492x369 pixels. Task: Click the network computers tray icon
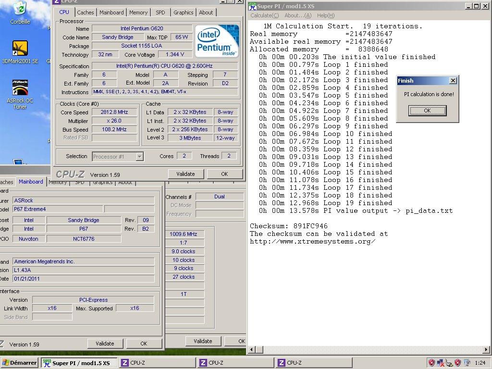tap(441, 363)
